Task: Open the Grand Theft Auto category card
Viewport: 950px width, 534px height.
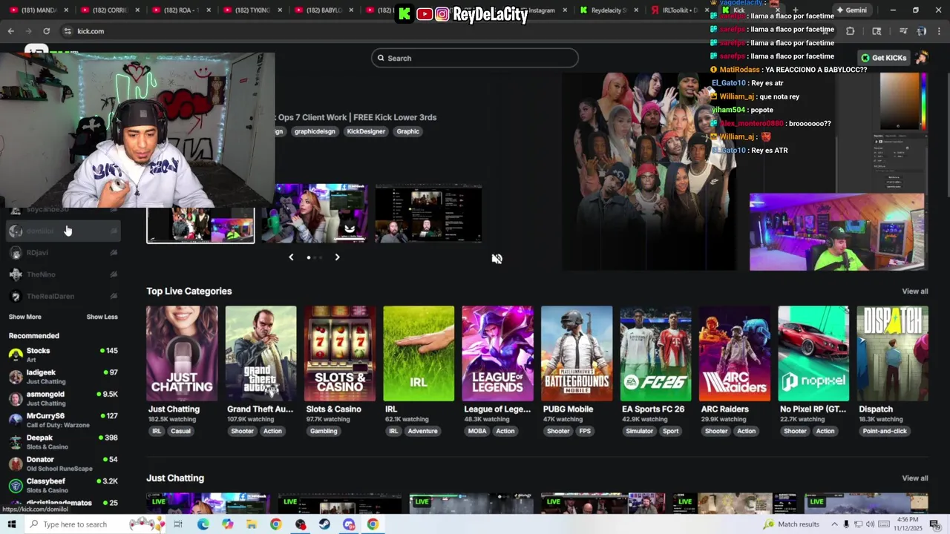Action: [x=261, y=354]
